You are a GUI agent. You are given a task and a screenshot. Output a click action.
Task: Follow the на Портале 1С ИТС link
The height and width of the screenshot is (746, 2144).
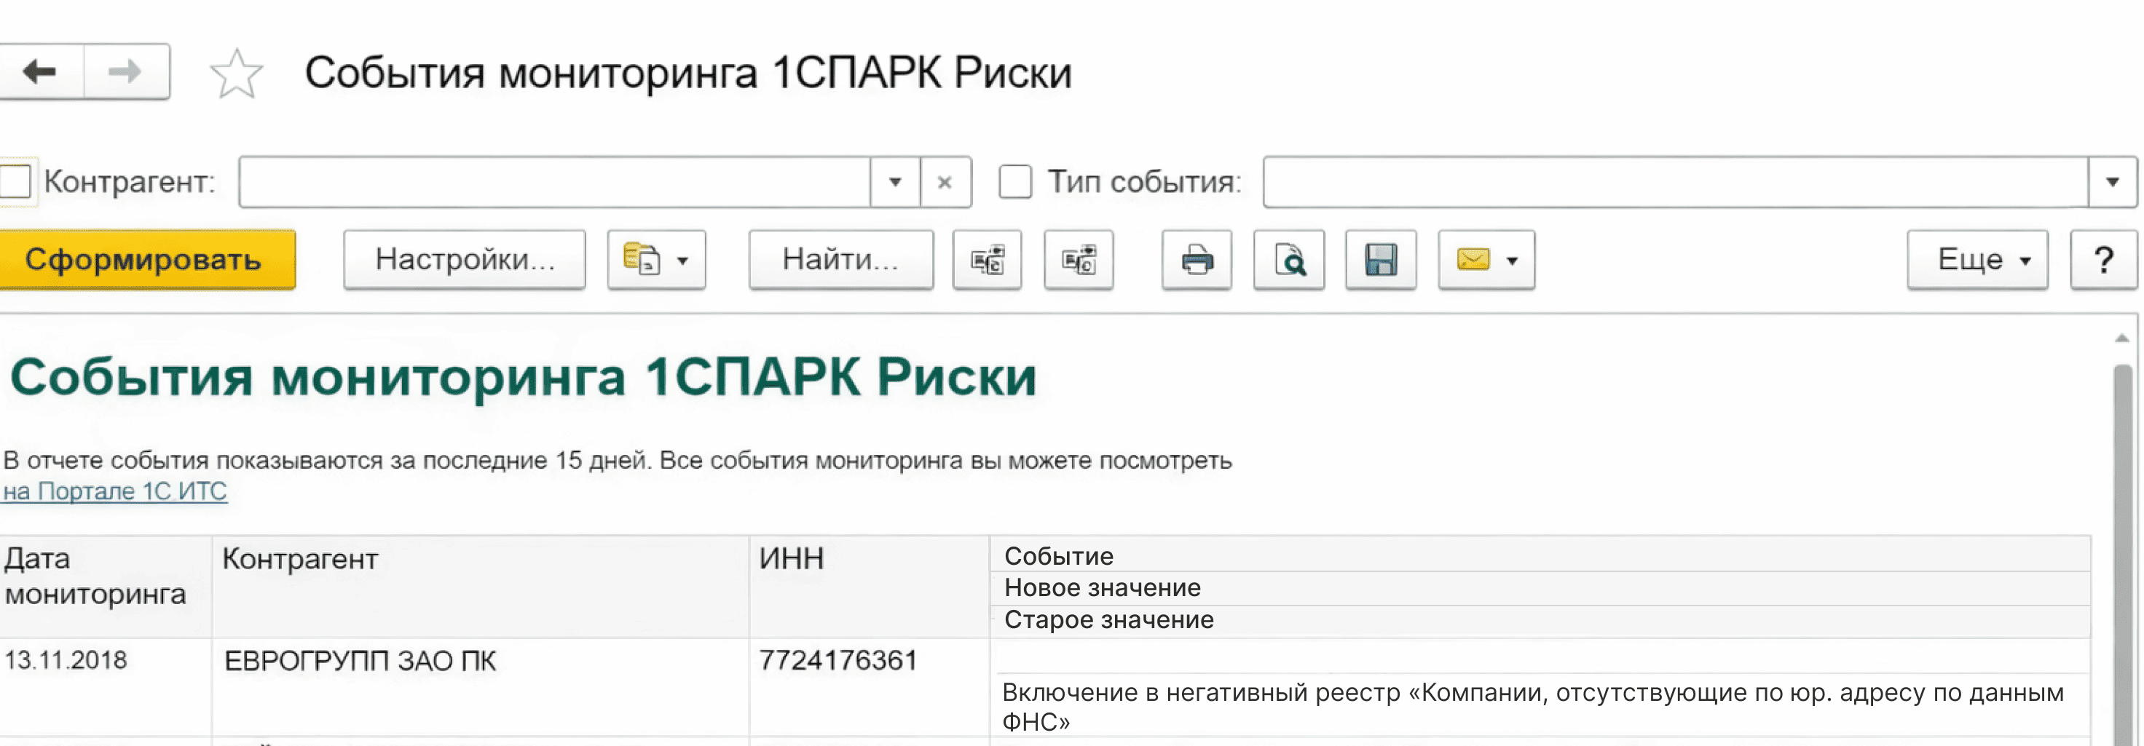(x=115, y=491)
